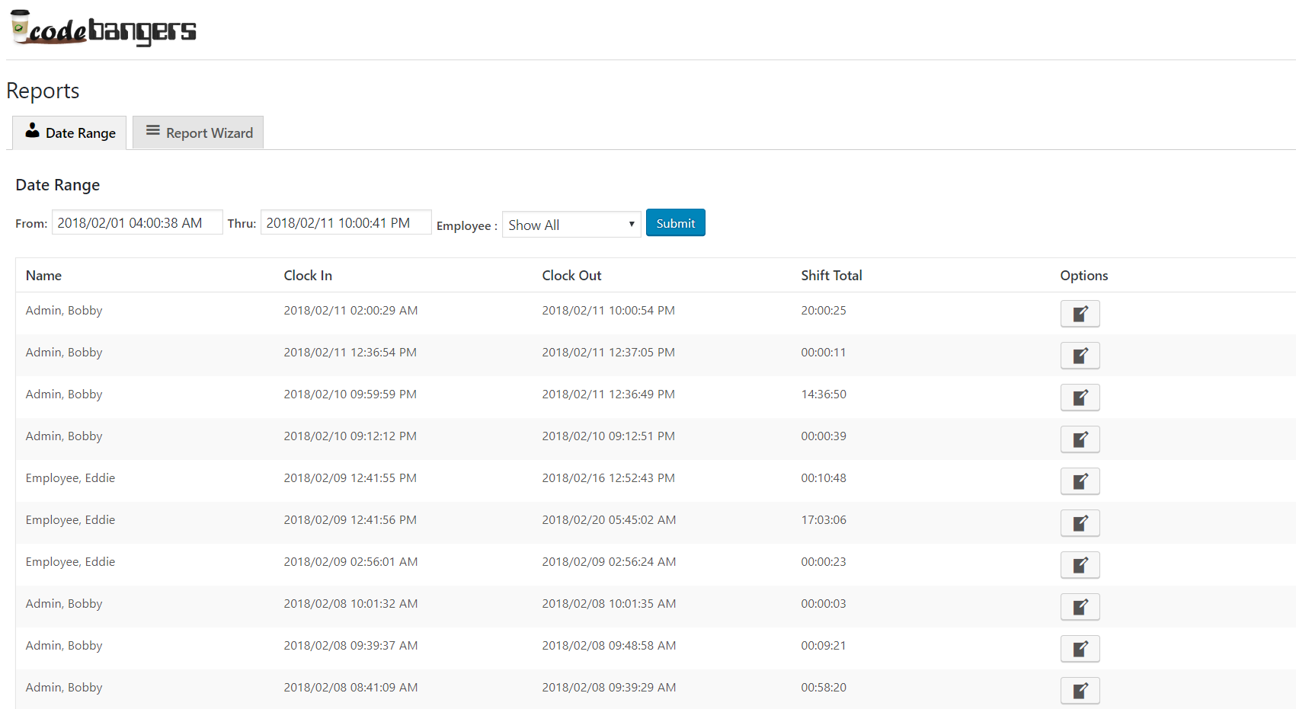Click the Shift Total column header
Image resolution: width=1296 pixels, height=709 pixels.
(831, 275)
